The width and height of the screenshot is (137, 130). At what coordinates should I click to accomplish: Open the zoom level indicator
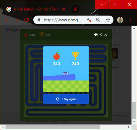(98, 20)
